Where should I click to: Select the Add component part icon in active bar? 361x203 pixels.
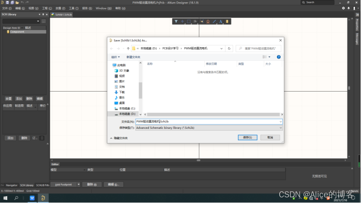point(227,21)
